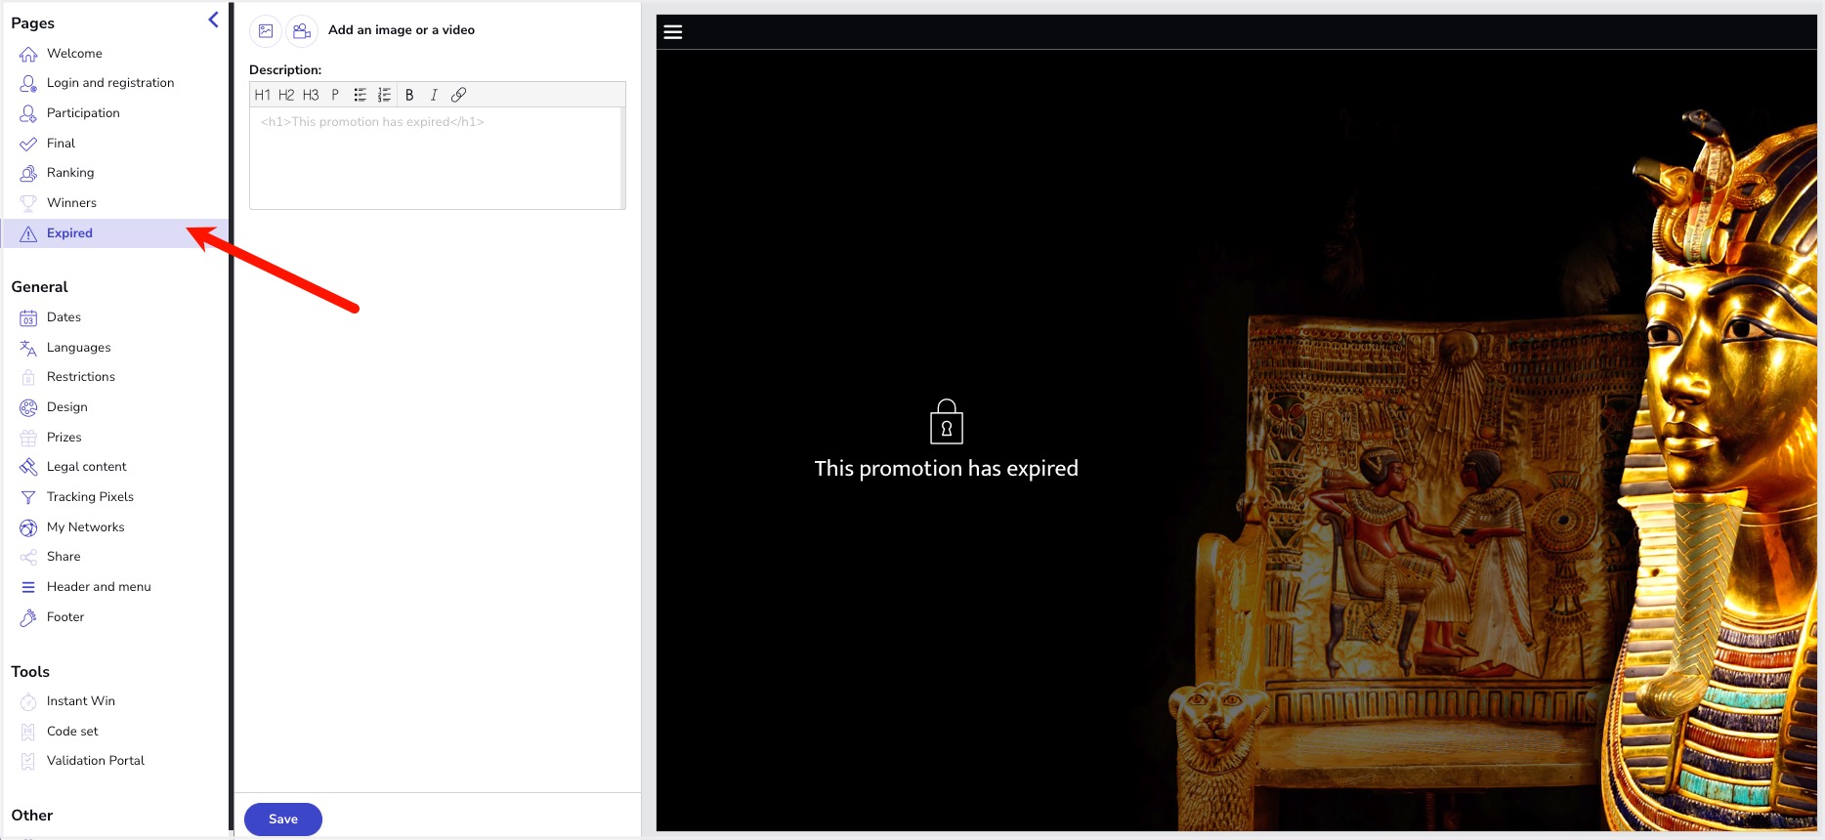The image size is (1825, 840).
Task: Open the Ranking page
Action: pyautogui.click(x=70, y=173)
